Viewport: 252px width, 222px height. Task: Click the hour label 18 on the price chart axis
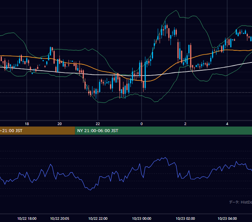pyautogui.click(x=27, y=124)
